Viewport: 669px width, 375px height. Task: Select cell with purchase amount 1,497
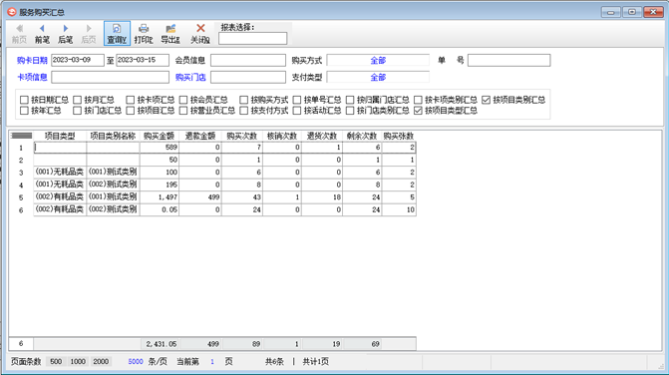point(160,197)
